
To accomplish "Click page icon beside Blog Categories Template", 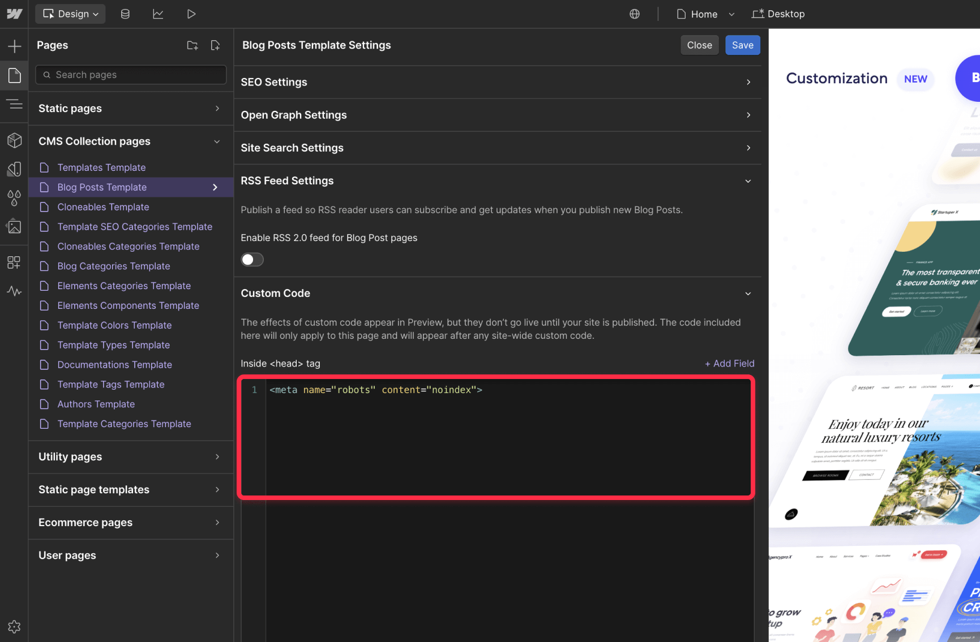I will (x=44, y=266).
